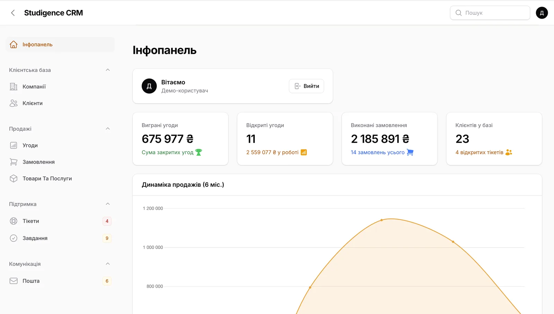
Task: Click the blue shopping cart icon
Action: (410, 152)
